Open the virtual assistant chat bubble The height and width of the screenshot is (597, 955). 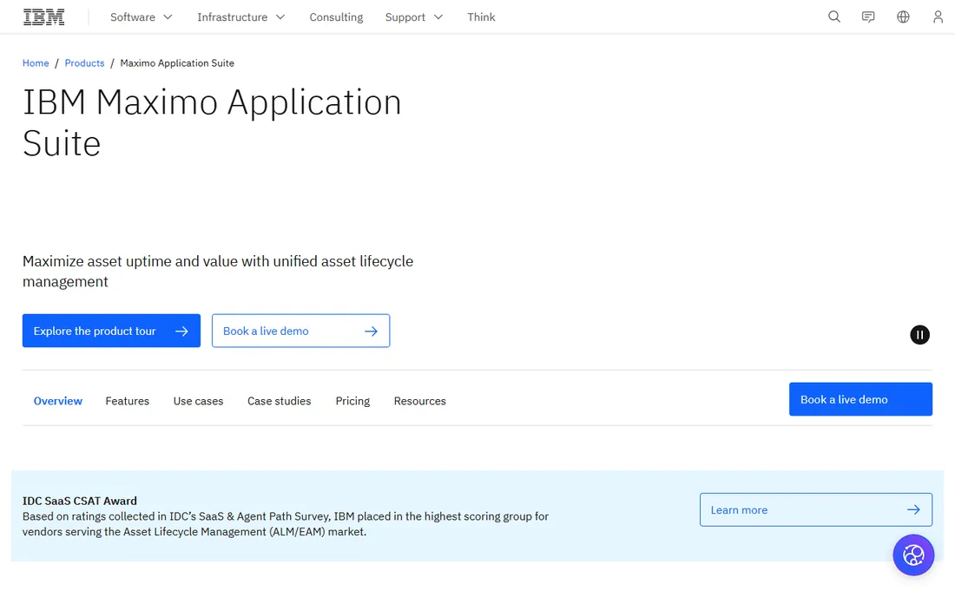pos(913,555)
